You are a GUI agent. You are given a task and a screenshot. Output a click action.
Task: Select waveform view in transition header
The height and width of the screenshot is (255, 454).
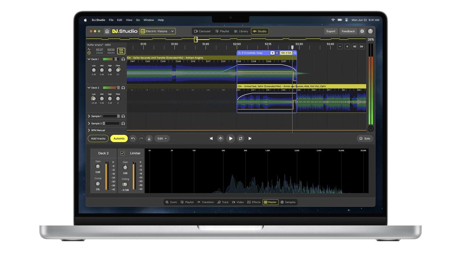click(x=272, y=53)
